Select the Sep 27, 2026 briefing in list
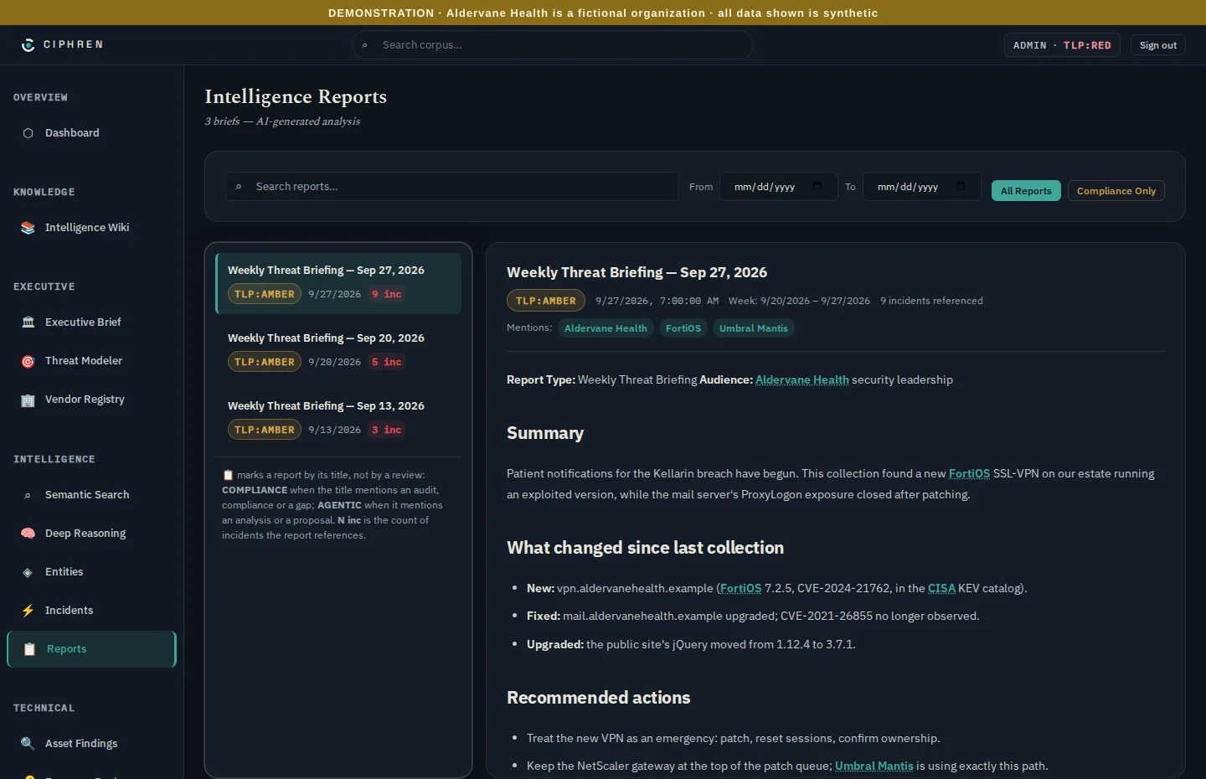 [x=338, y=283]
